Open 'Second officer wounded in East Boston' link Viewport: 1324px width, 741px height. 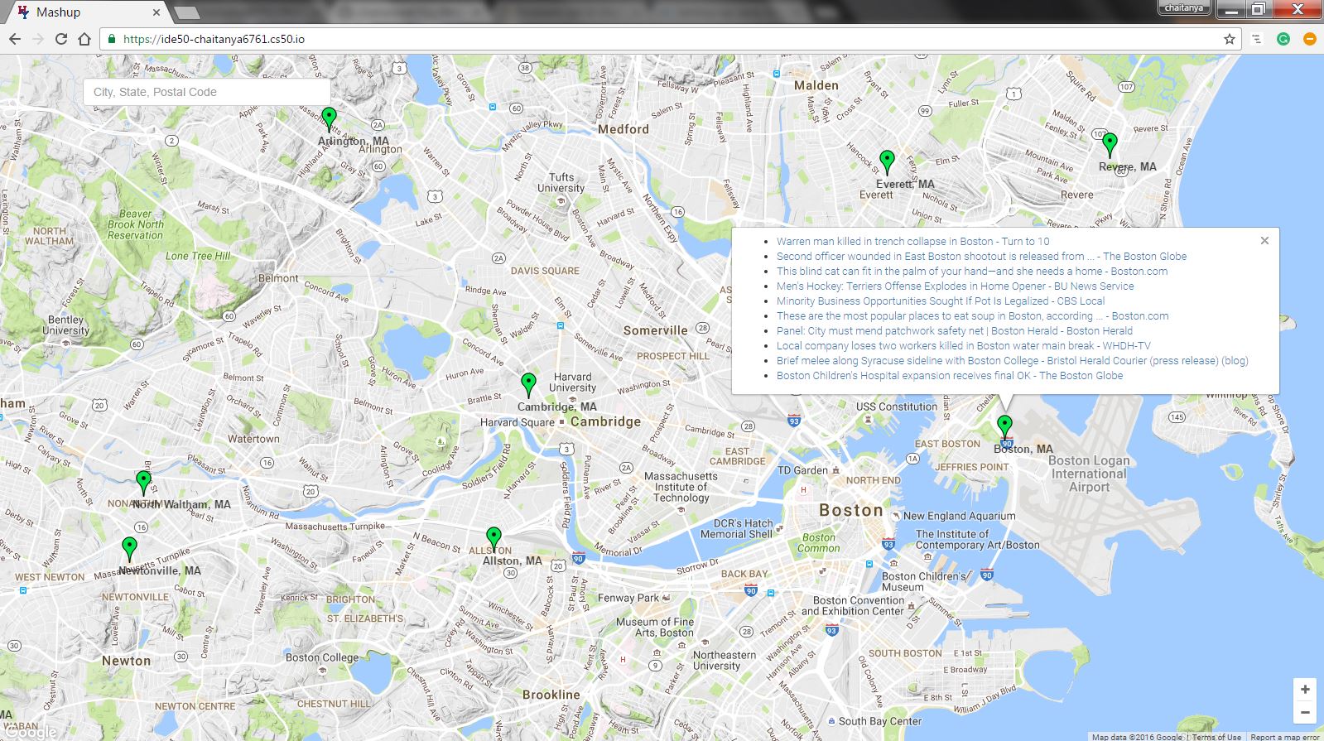981,257
